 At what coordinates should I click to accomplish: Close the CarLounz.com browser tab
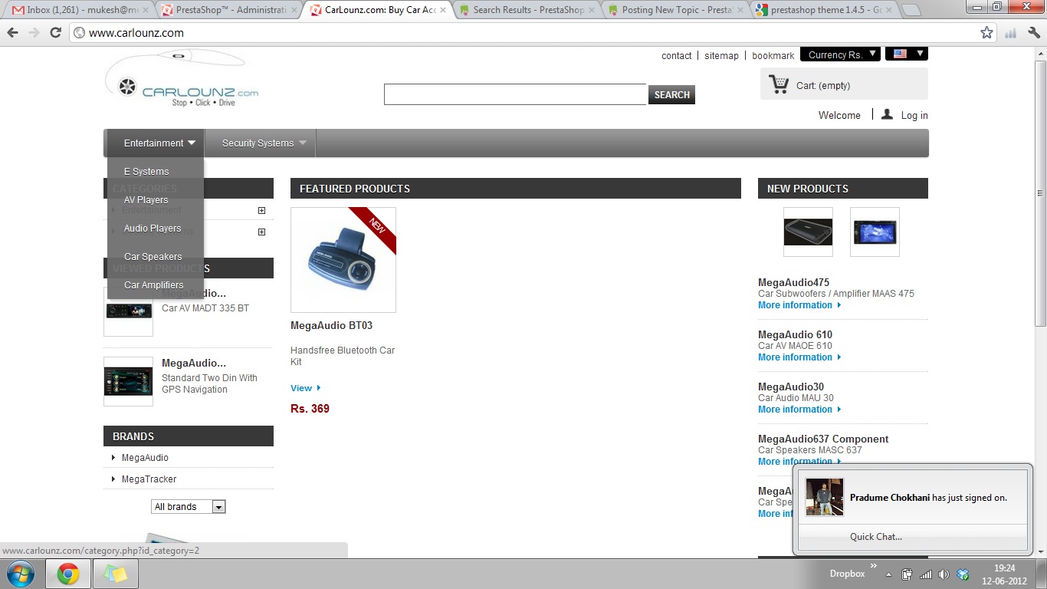[x=442, y=10]
